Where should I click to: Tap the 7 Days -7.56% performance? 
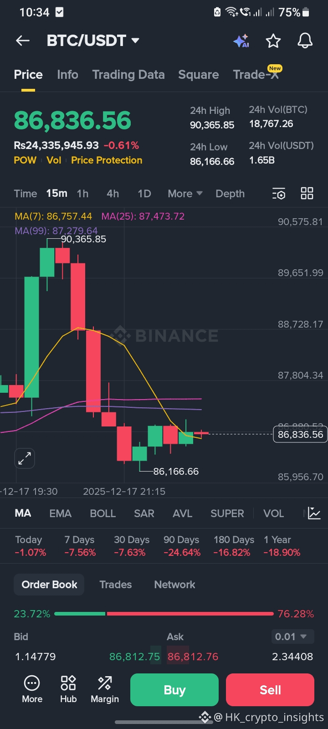click(80, 546)
